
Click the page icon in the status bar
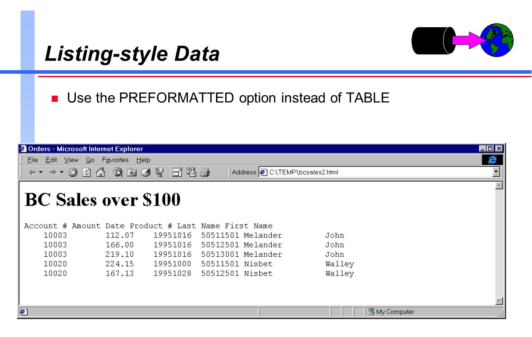pos(24,312)
